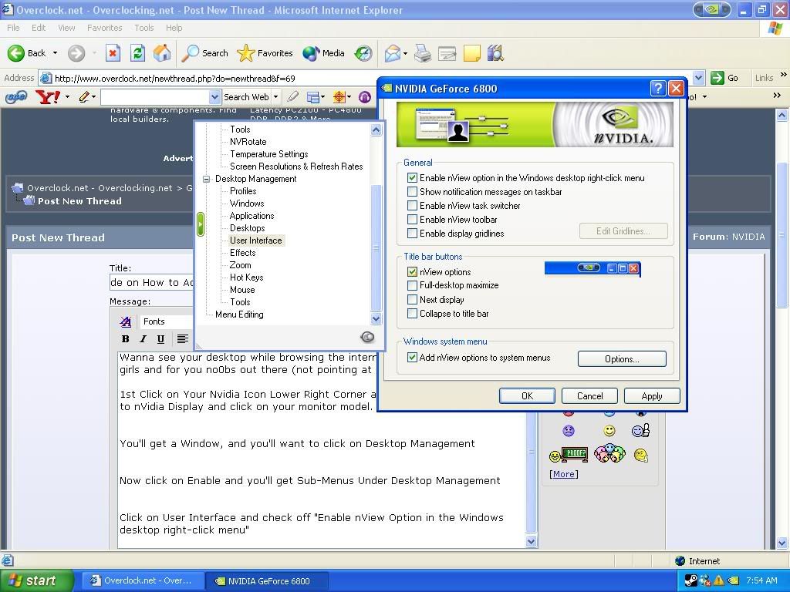Open the View menu
The height and width of the screenshot is (592, 790).
tap(66, 28)
